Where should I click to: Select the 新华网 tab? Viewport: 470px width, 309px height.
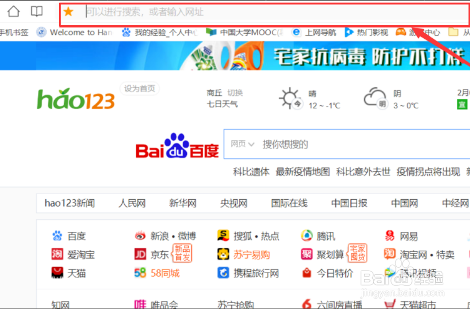[x=182, y=203]
